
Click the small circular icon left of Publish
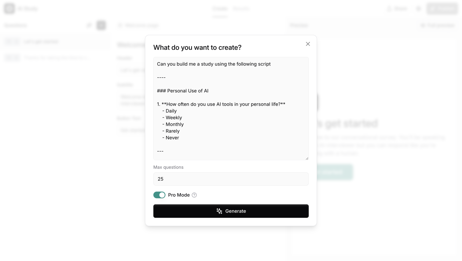tap(418, 9)
